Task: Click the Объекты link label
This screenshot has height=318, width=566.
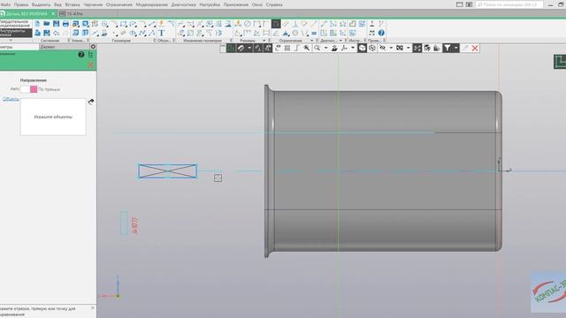Action: point(11,99)
